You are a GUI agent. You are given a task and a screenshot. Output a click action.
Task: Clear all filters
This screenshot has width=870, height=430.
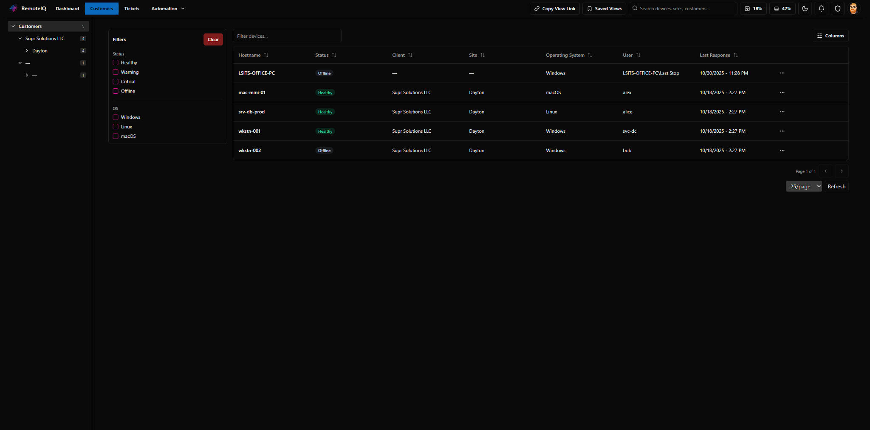(x=213, y=39)
